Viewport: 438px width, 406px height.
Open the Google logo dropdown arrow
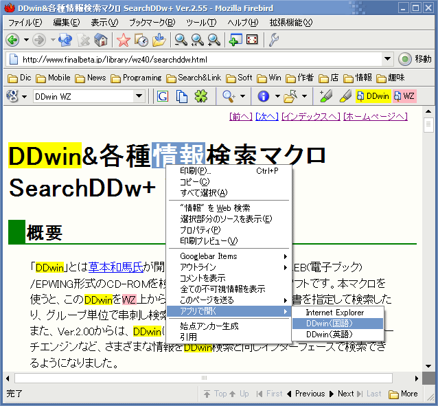pos(24,97)
